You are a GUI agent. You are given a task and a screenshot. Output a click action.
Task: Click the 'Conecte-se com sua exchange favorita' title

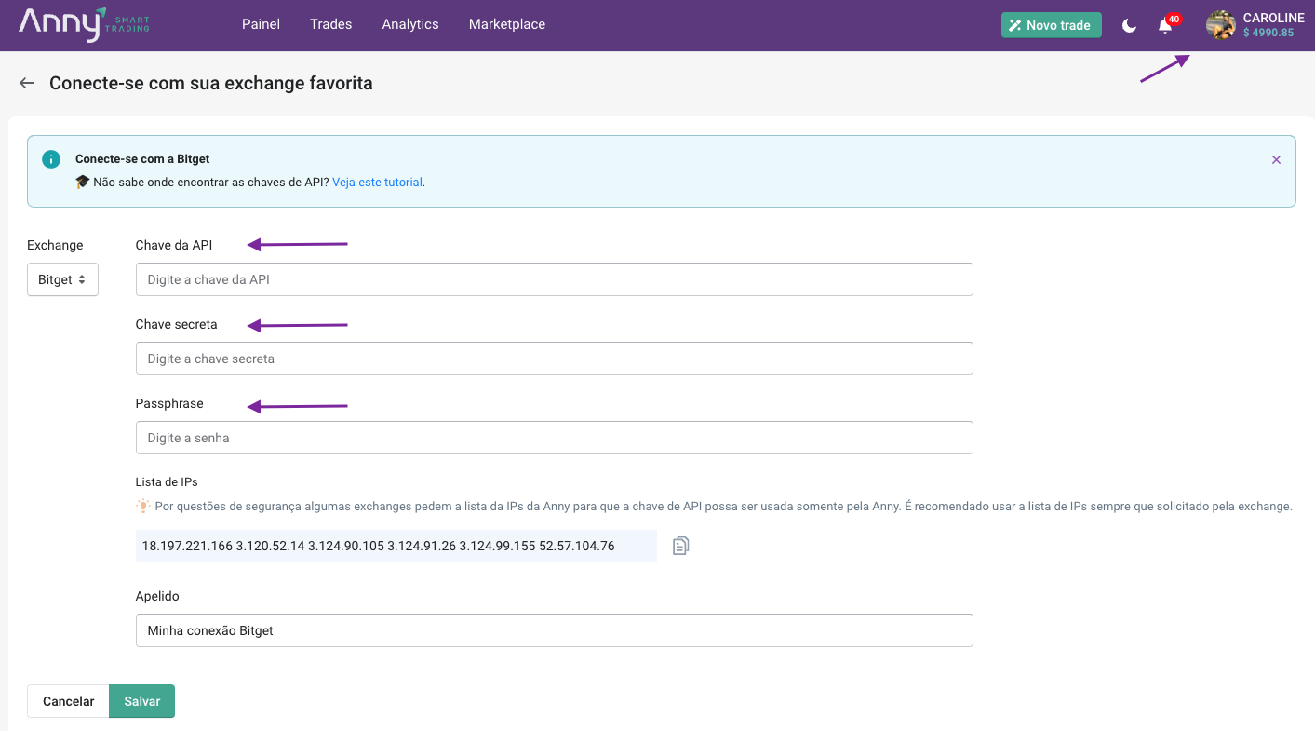[x=211, y=83]
